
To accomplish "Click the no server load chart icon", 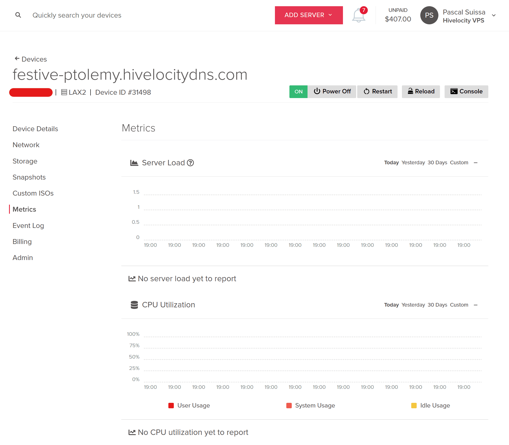I will [132, 279].
